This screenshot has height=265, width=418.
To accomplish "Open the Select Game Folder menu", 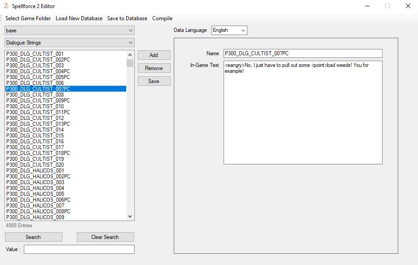I will pyautogui.click(x=28, y=18).
